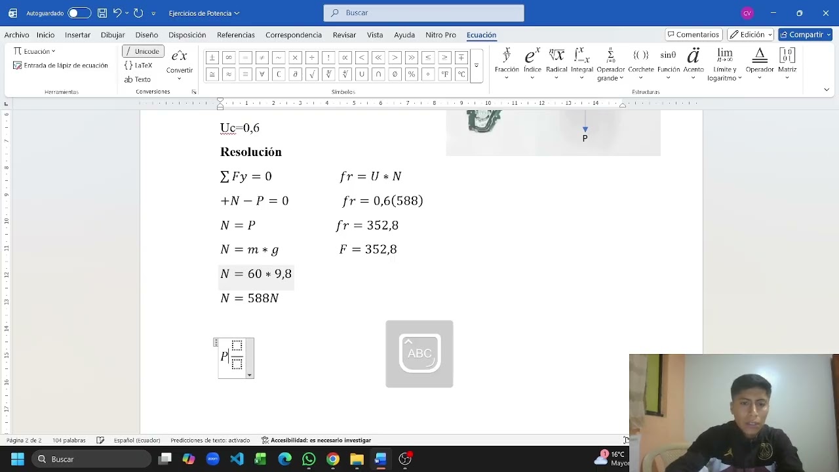Open Google Chrome from the taskbar
The width and height of the screenshot is (839, 472).
coord(333,459)
